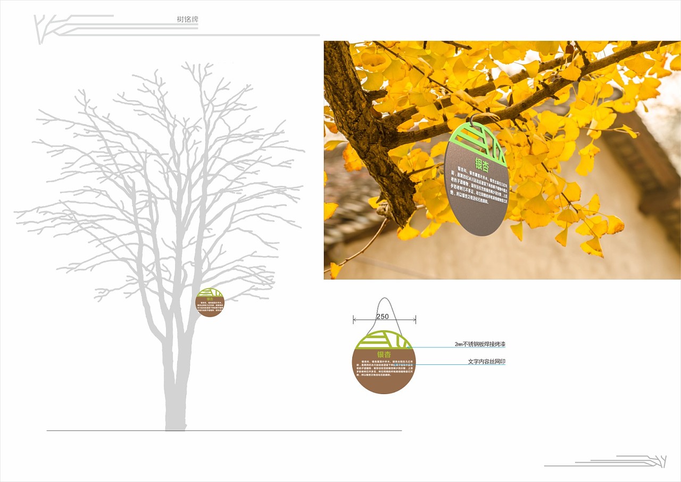Click the ginkgo photo thumbnail
681x482 pixels.
tap(502, 160)
